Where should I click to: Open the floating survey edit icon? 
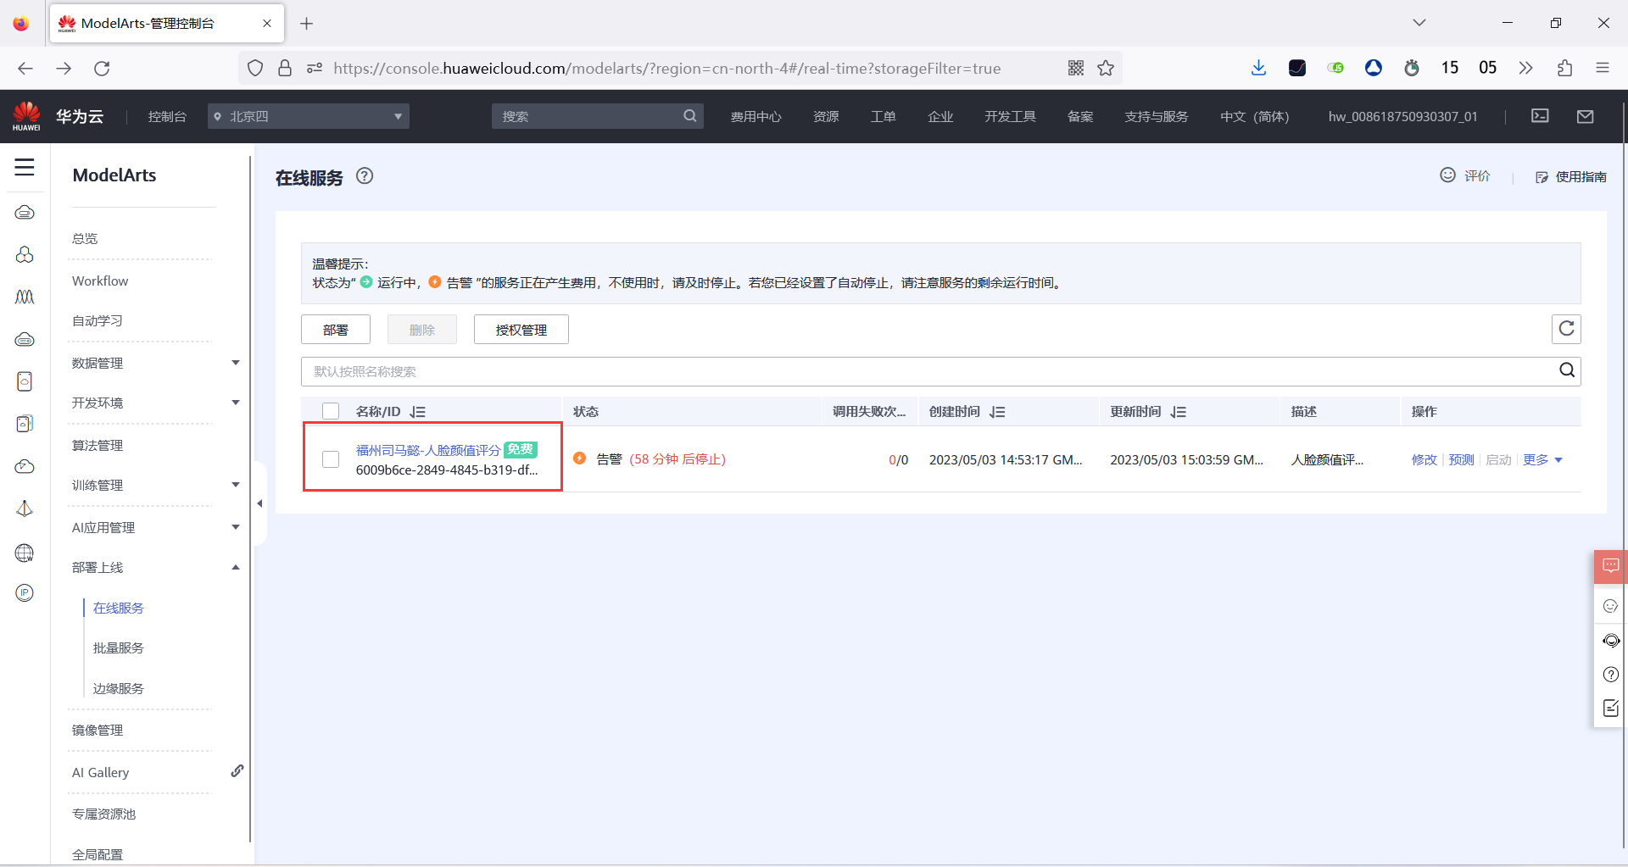[1611, 709]
